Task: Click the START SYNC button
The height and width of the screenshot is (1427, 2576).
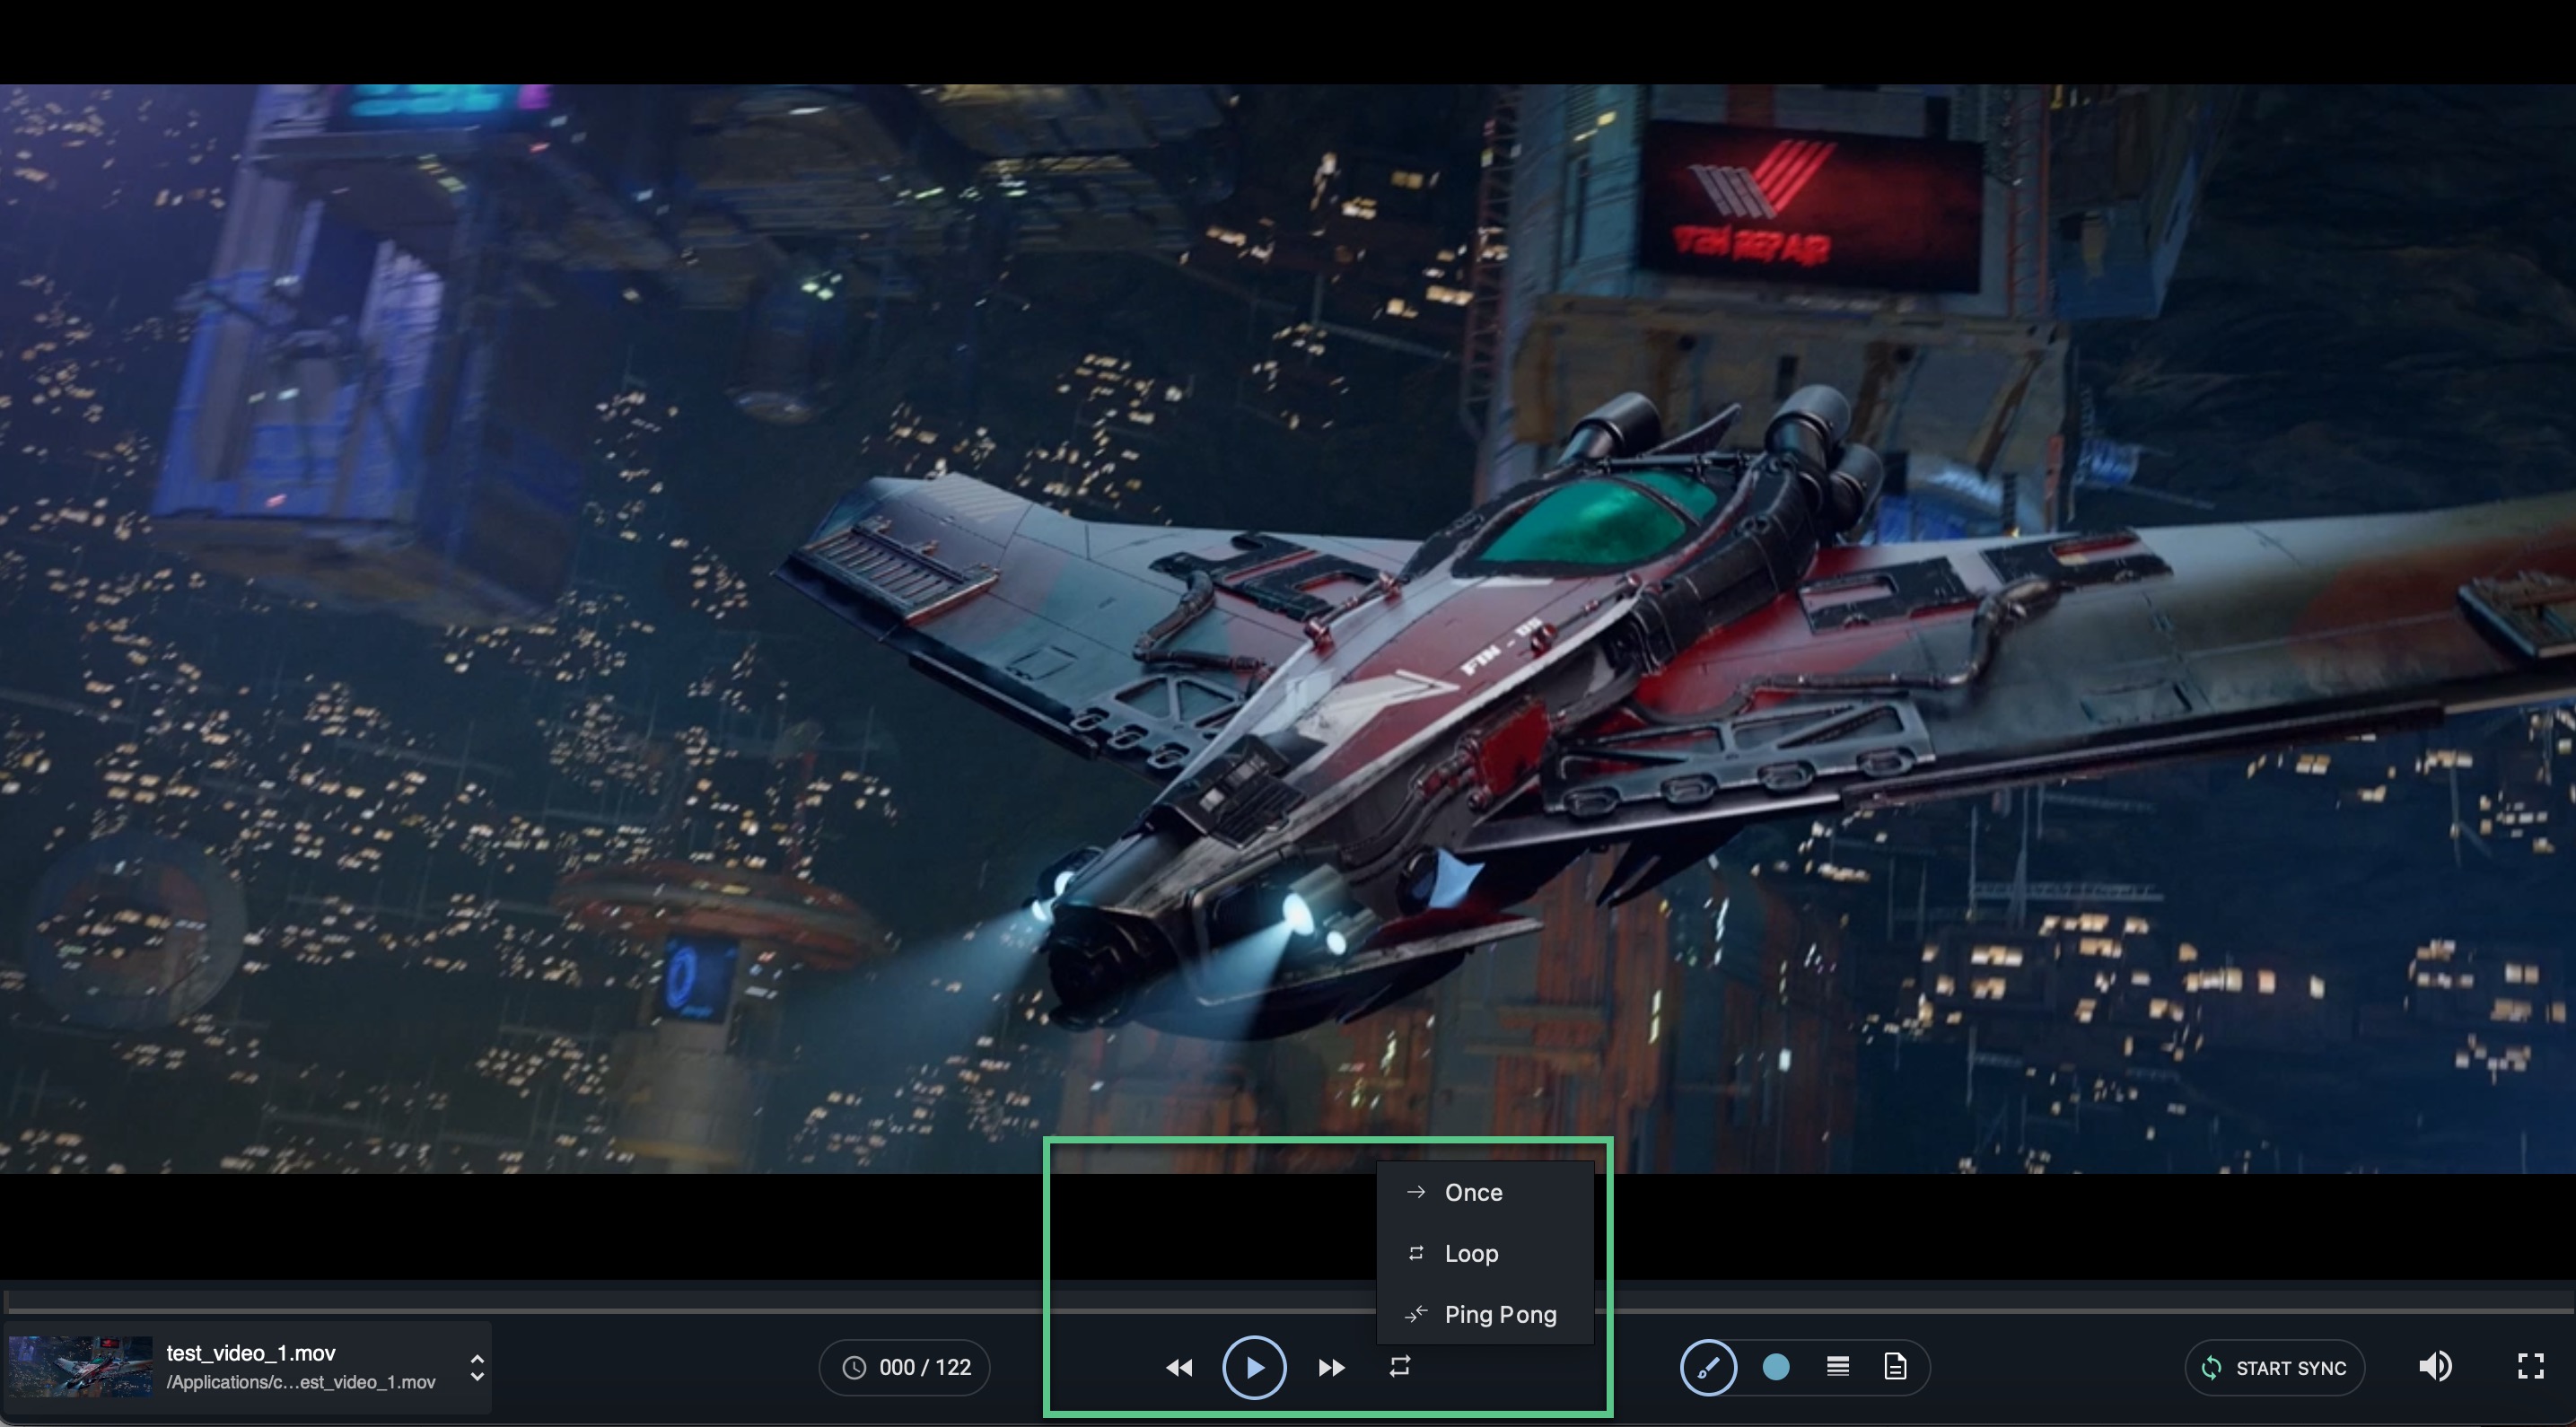Action: pos(2275,1367)
